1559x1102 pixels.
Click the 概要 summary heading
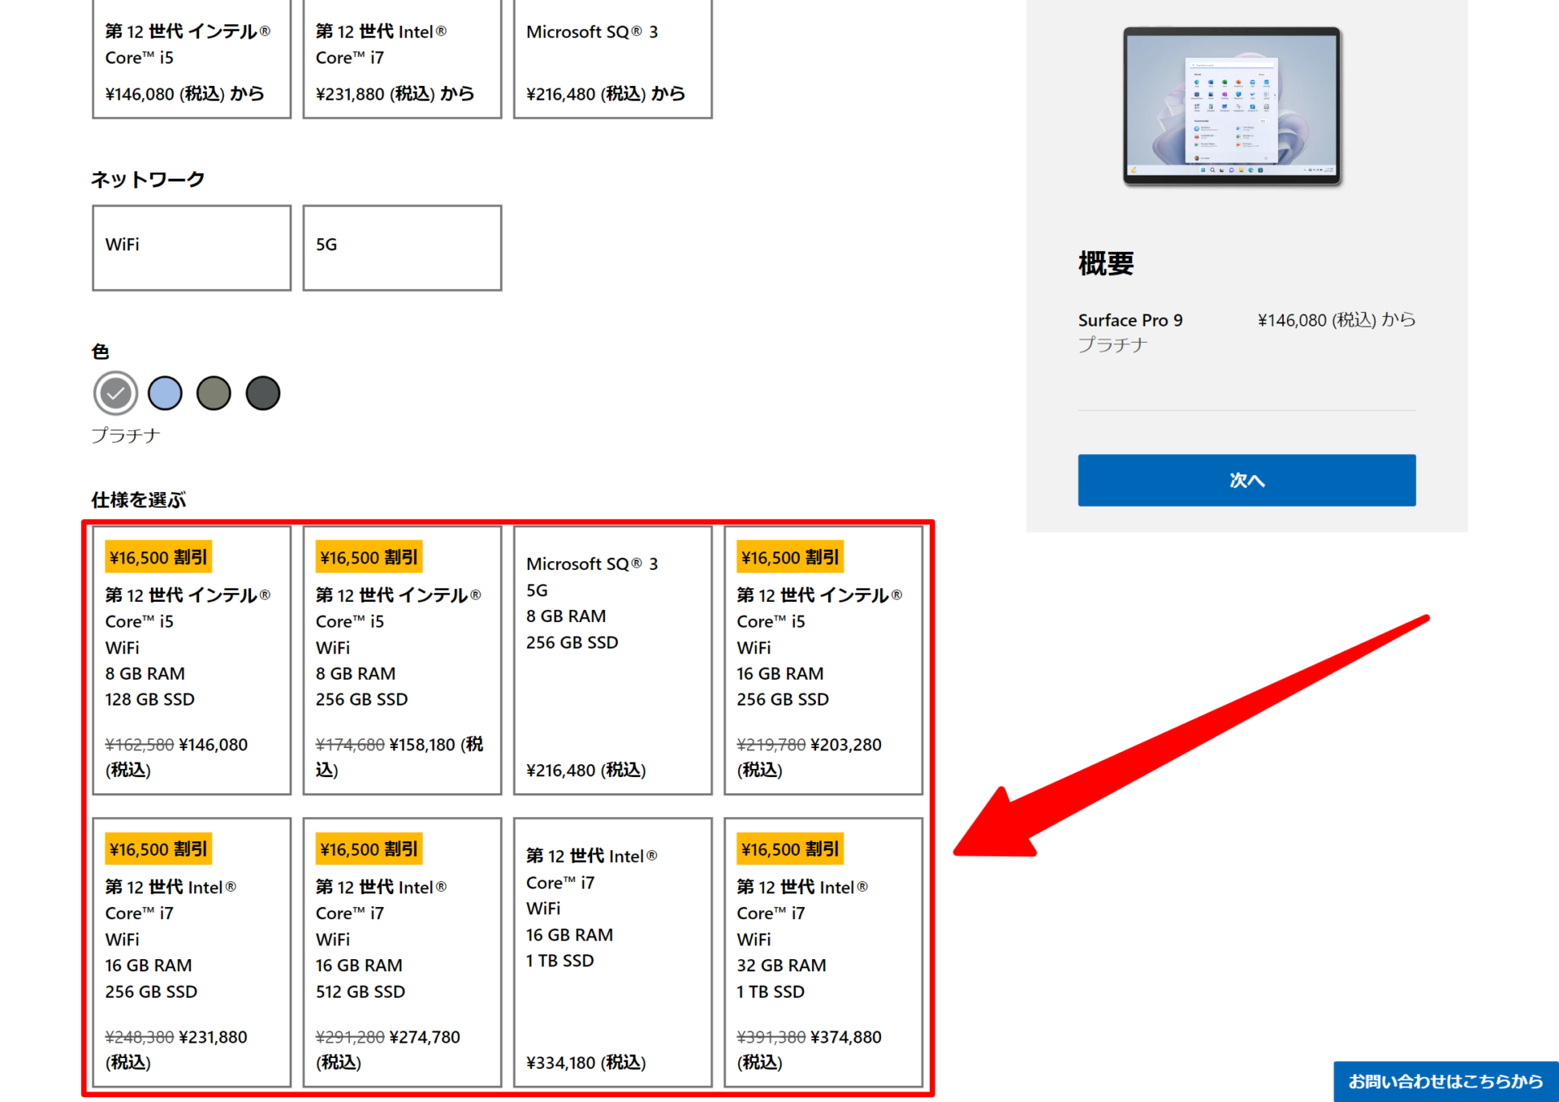point(1106,264)
